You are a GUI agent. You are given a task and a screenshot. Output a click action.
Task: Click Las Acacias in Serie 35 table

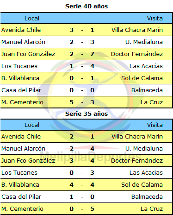146,173
